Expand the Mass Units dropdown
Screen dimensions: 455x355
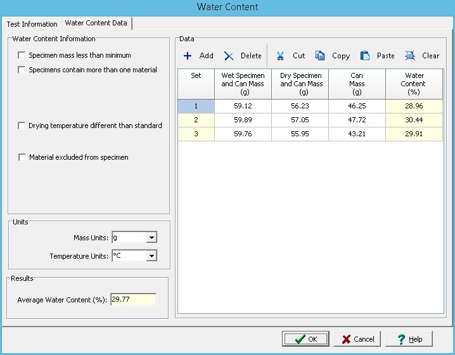[x=151, y=238]
